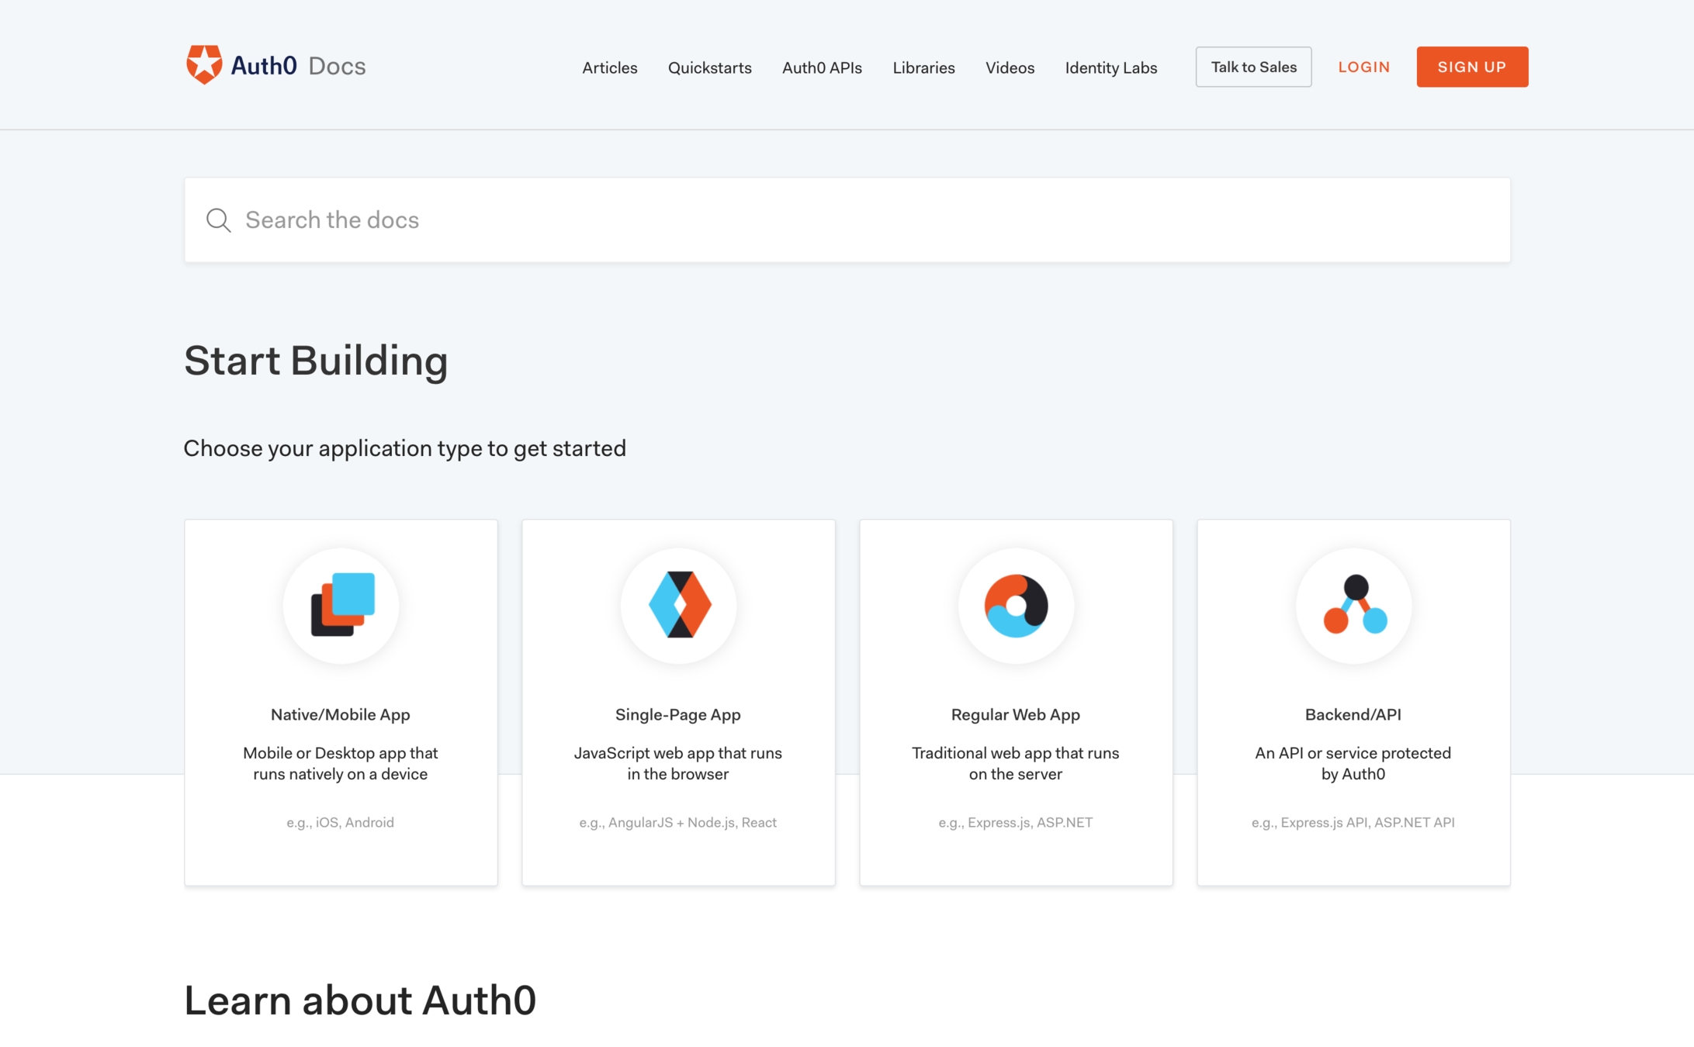1694x1047 pixels.
Task: Click 'e.g., Express.js, ASP.NET' example text
Action: pos(1016,822)
